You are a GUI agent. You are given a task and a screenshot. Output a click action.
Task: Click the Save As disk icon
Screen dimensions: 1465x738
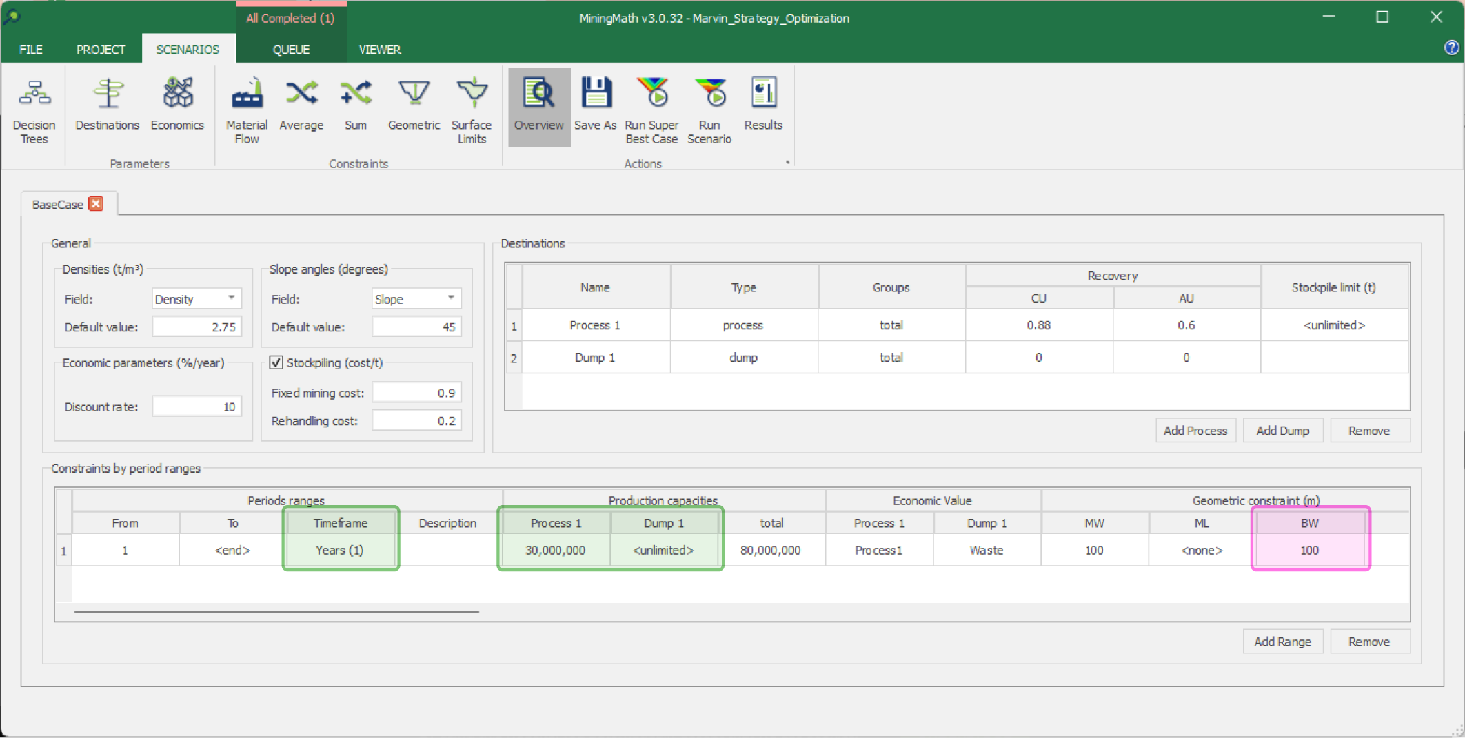(596, 105)
